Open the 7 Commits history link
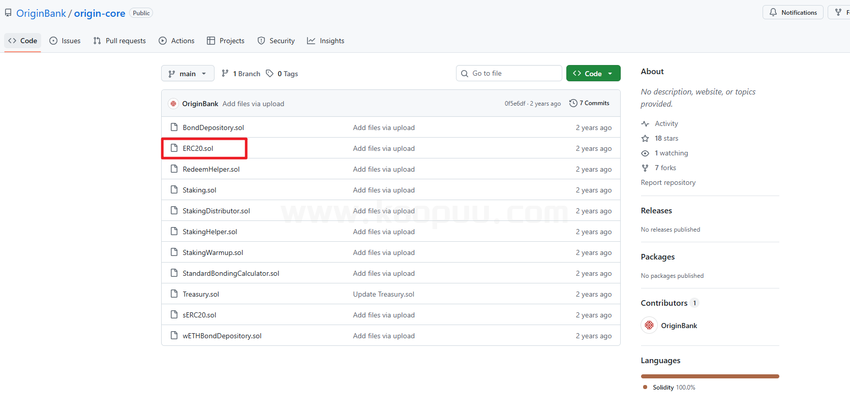 [590, 103]
